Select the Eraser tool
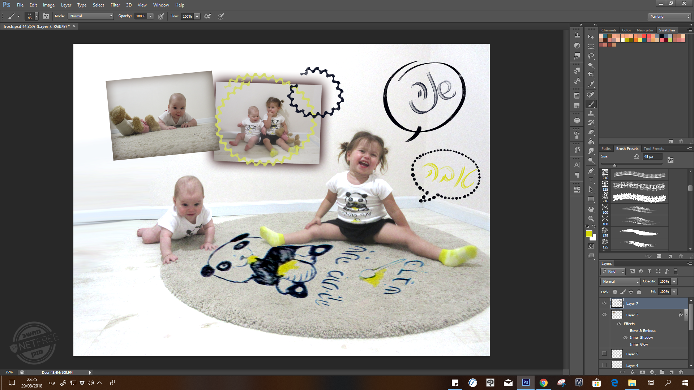 tap(591, 132)
